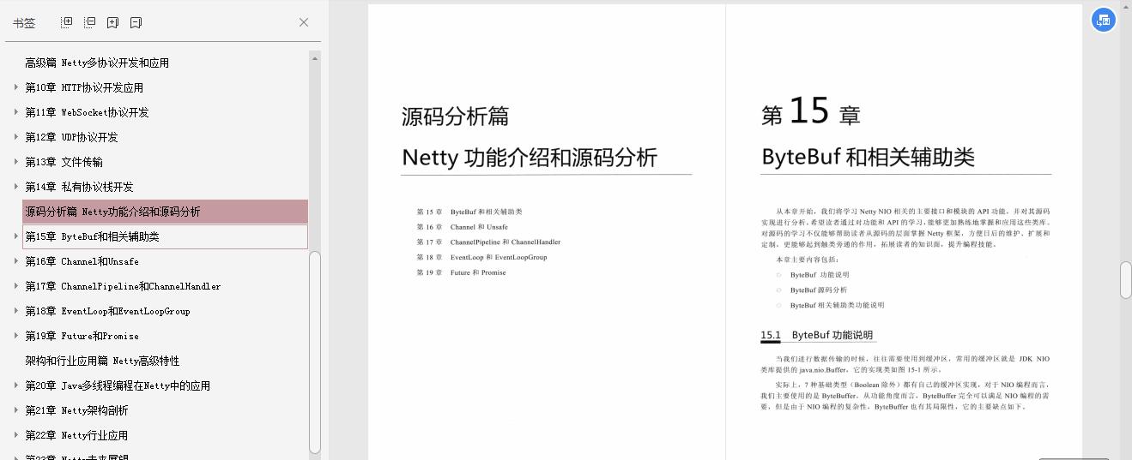Screen dimensions: 1132x460
Task: Expand the 第19章 Future和Promise bookmark arrow
Action: coord(16,336)
